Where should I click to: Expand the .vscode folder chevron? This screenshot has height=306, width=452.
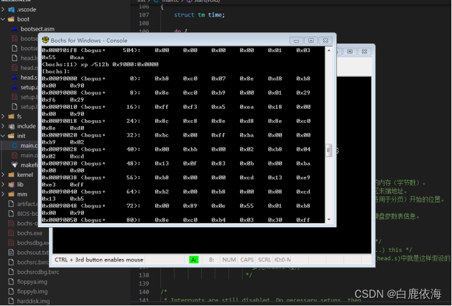[3, 10]
